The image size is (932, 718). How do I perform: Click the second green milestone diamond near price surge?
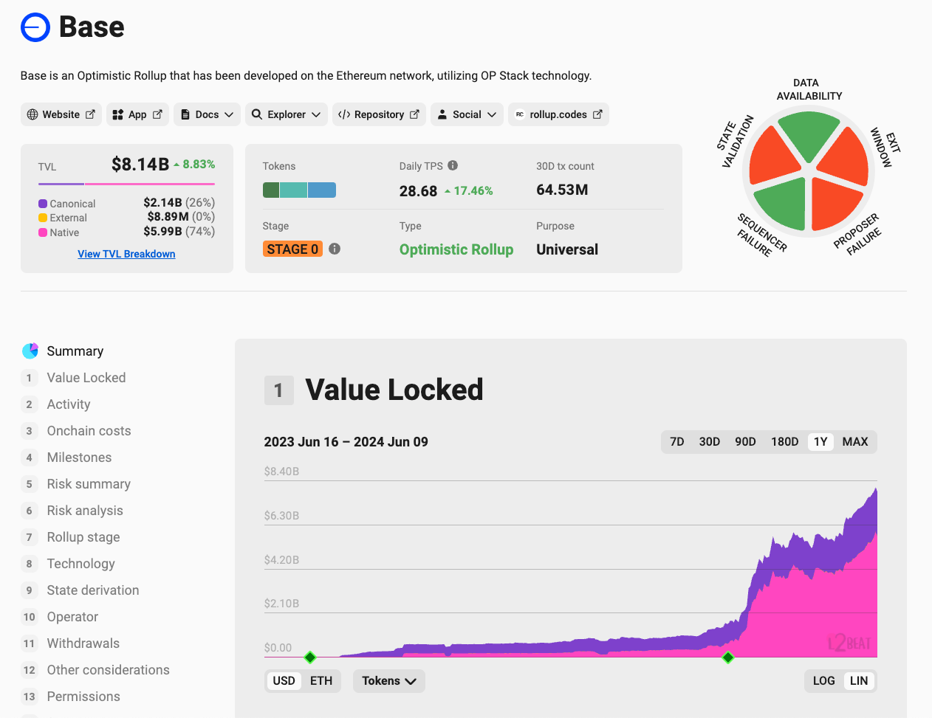pos(728,657)
